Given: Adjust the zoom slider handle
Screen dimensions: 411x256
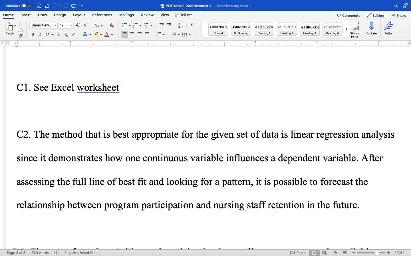Looking at the screenshot, I should pos(377,253).
